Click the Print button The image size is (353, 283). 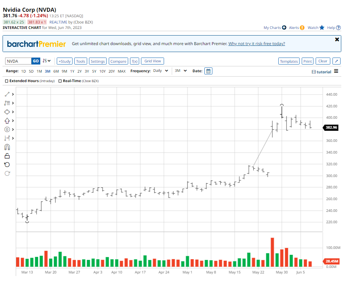click(x=308, y=61)
